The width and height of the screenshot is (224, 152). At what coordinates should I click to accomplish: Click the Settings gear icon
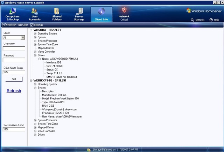(x=192, y=20)
